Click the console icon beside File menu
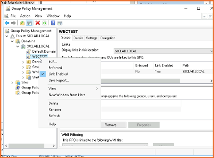The width and height of the screenshot is (214, 158). point(6,16)
